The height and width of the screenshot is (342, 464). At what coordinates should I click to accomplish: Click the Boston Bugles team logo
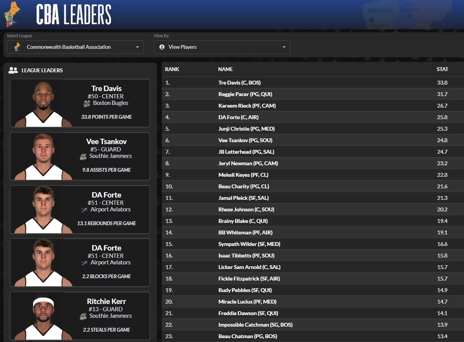tap(87, 103)
